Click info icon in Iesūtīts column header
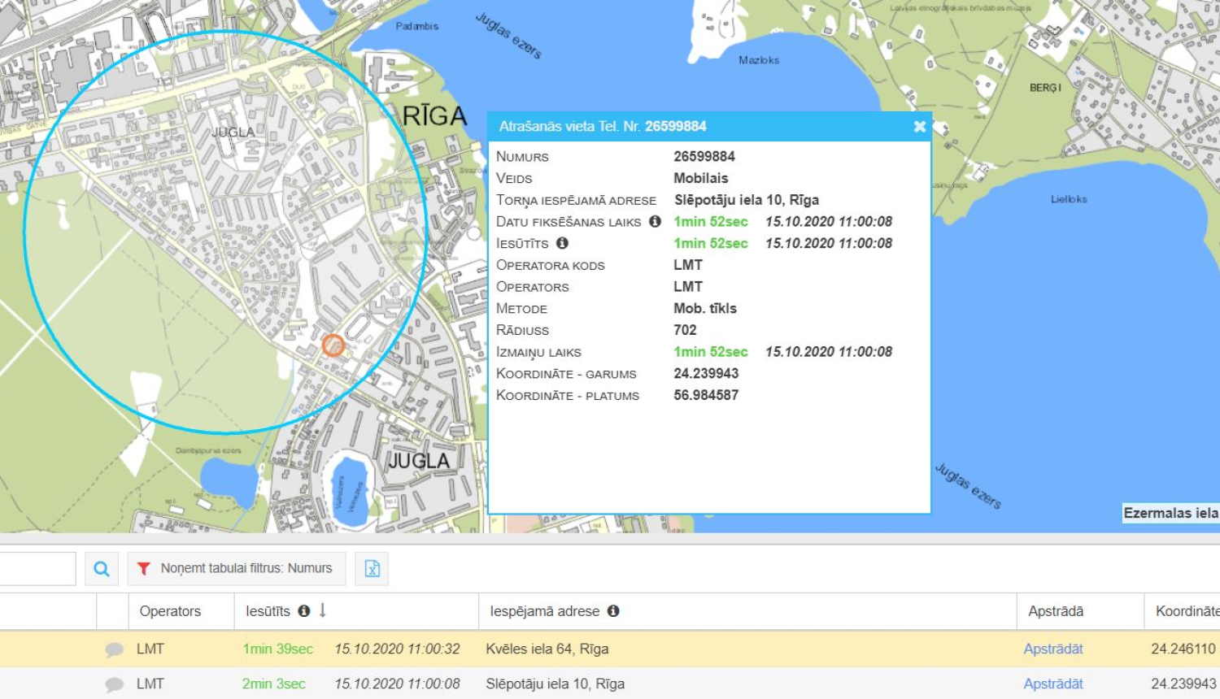The image size is (1220, 699). 304,611
